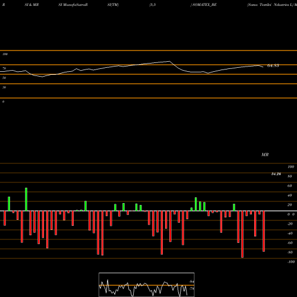
Task: Open the mini oscillator chart thumbnail
Action: point(147,285)
